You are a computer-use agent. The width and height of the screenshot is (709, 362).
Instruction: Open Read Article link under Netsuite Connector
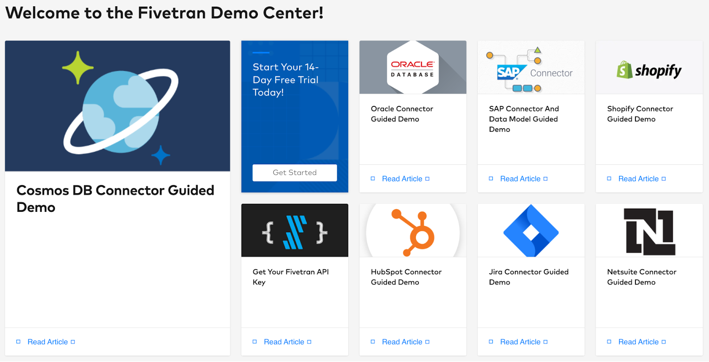pyautogui.click(x=639, y=342)
